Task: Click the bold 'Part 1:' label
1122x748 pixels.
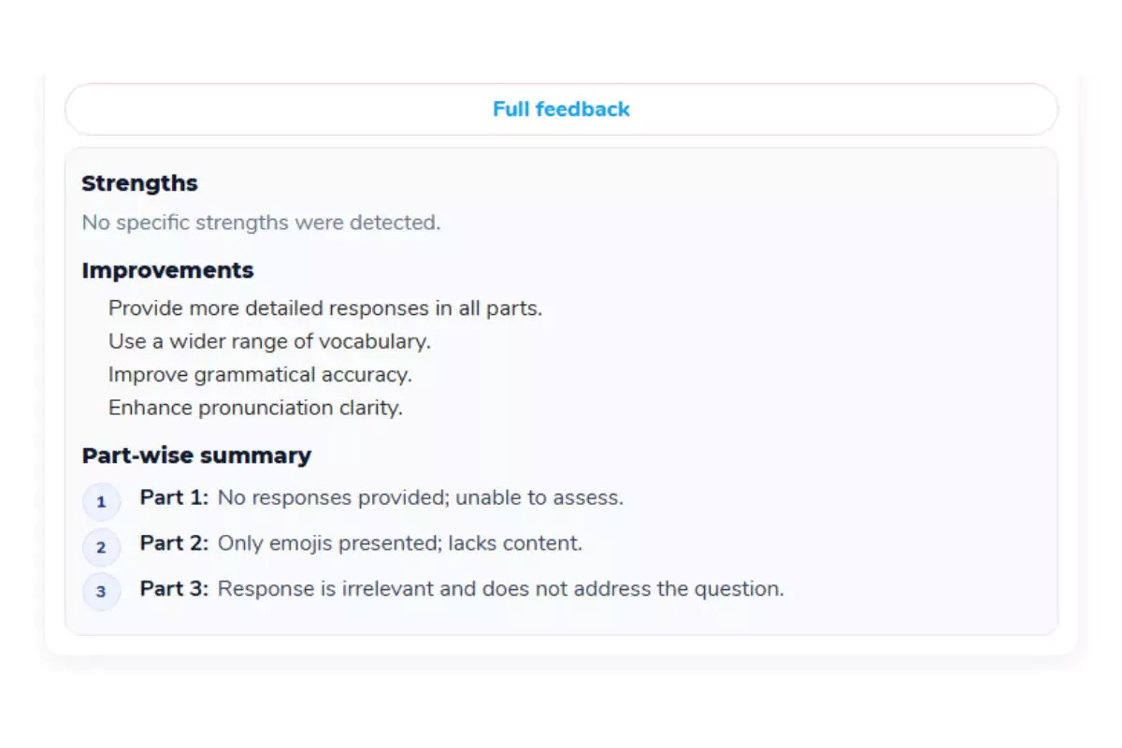Action: coord(174,497)
